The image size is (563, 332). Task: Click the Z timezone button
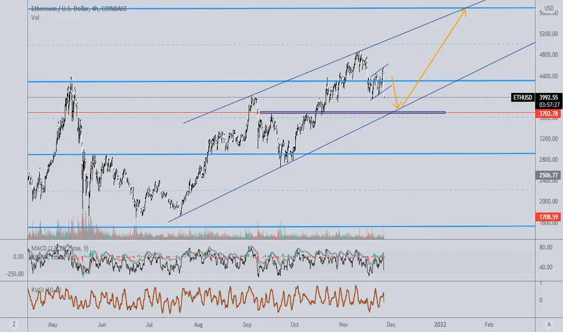(14, 325)
